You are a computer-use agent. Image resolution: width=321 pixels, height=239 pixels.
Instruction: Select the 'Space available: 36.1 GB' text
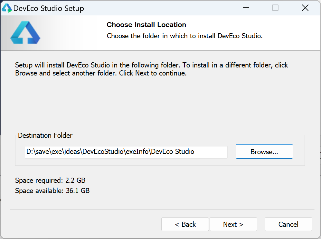[x=52, y=190]
